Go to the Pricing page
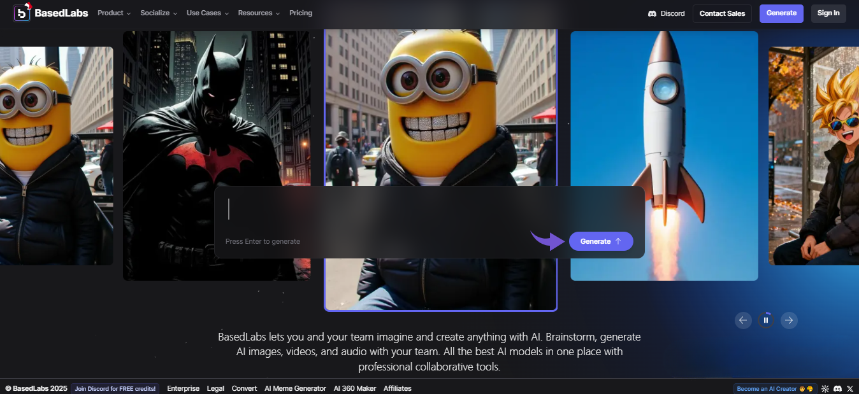The height and width of the screenshot is (394, 859). (x=301, y=13)
